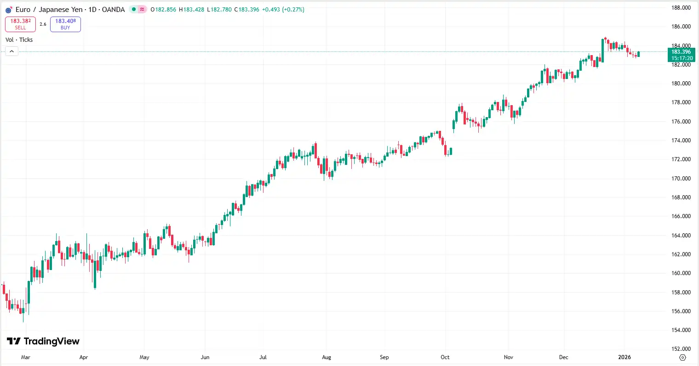The image size is (699, 366).
Task: Click the SELL button showing 183.38
Action: (20, 24)
